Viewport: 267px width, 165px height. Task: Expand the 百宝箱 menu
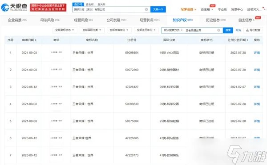pos(207,9)
